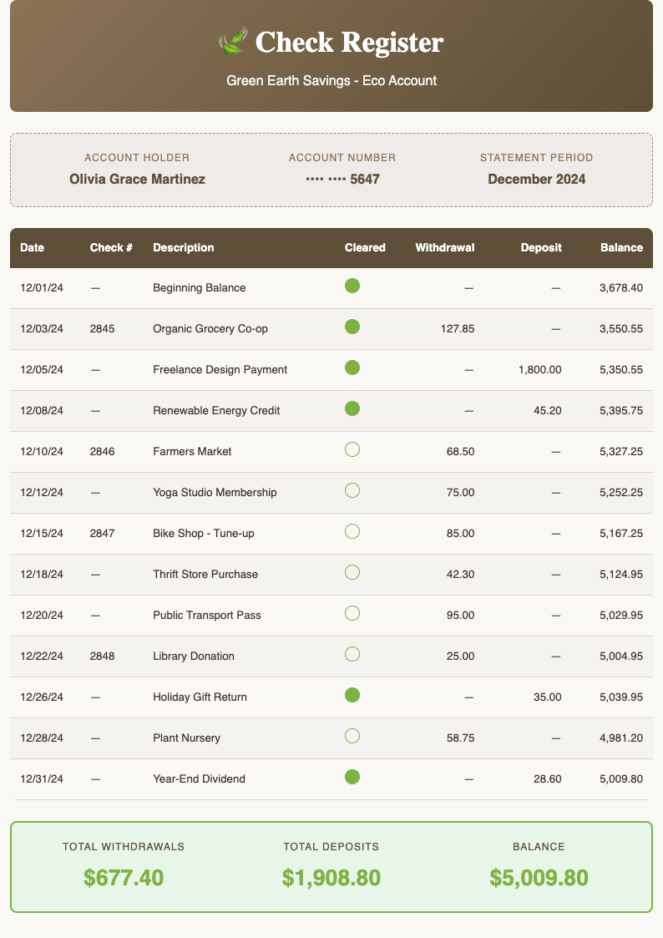
Task: Select check number 2845
Action: coord(102,328)
